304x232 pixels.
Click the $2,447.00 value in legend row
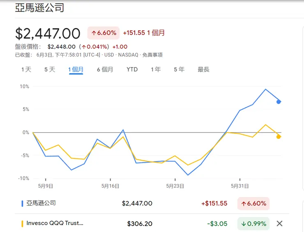point(137,204)
